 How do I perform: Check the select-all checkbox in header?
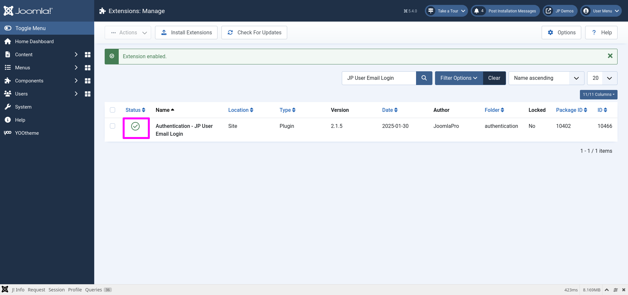pyautogui.click(x=113, y=110)
